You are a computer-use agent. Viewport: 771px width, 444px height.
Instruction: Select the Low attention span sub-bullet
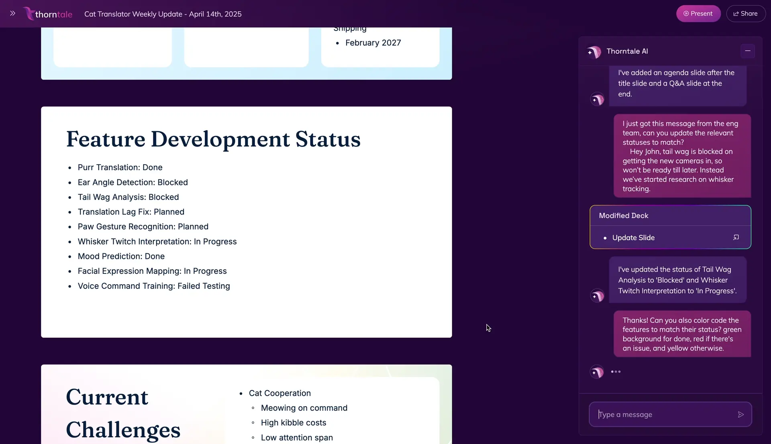(x=297, y=438)
